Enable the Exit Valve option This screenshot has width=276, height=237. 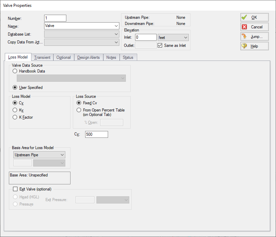coord(15,189)
